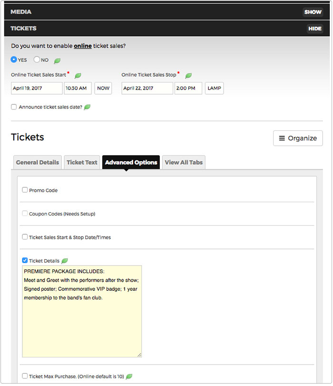Click the underlined online link
This screenshot has height=386, width=333.
point(82,46)
